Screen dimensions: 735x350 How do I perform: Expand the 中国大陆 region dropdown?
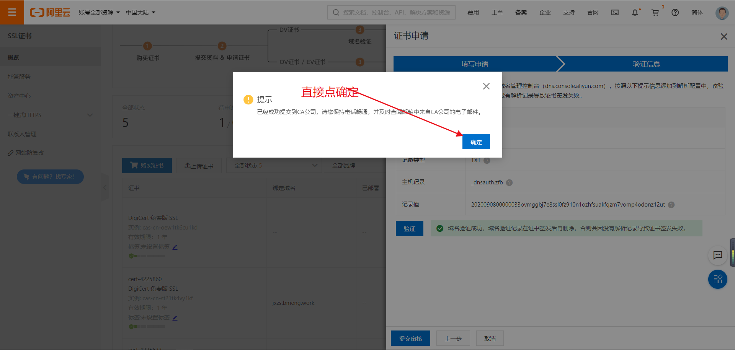[x=140, y=13]
